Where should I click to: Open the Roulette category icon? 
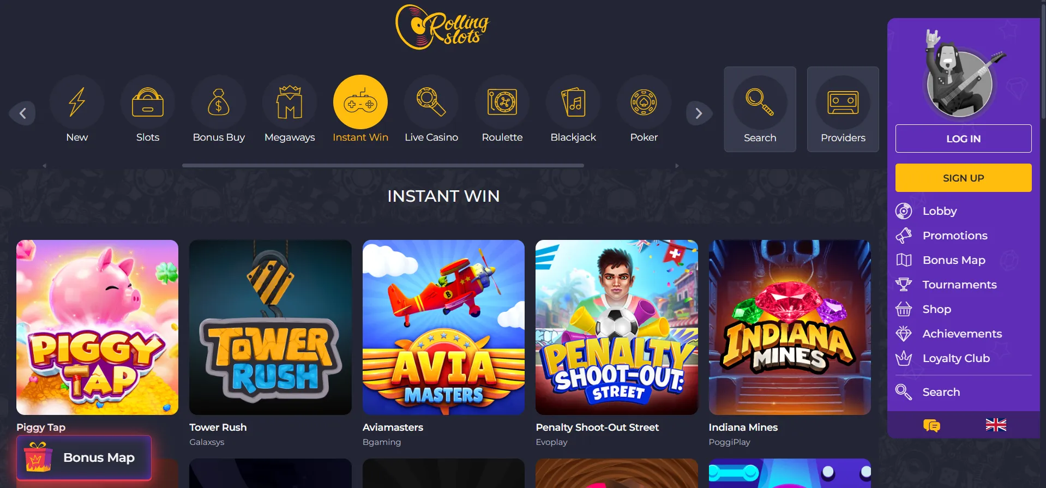coord(502,102)
